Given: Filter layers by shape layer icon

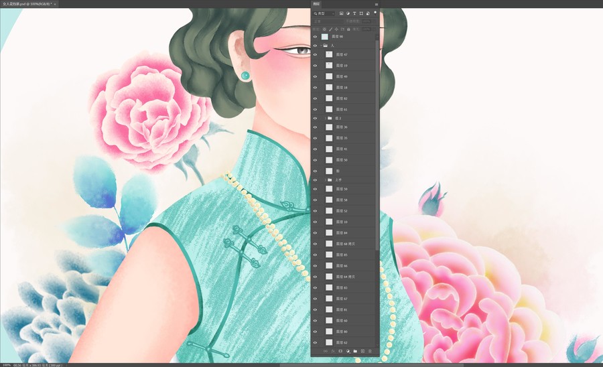Looking at the screenshot, I should click(361, 13).
